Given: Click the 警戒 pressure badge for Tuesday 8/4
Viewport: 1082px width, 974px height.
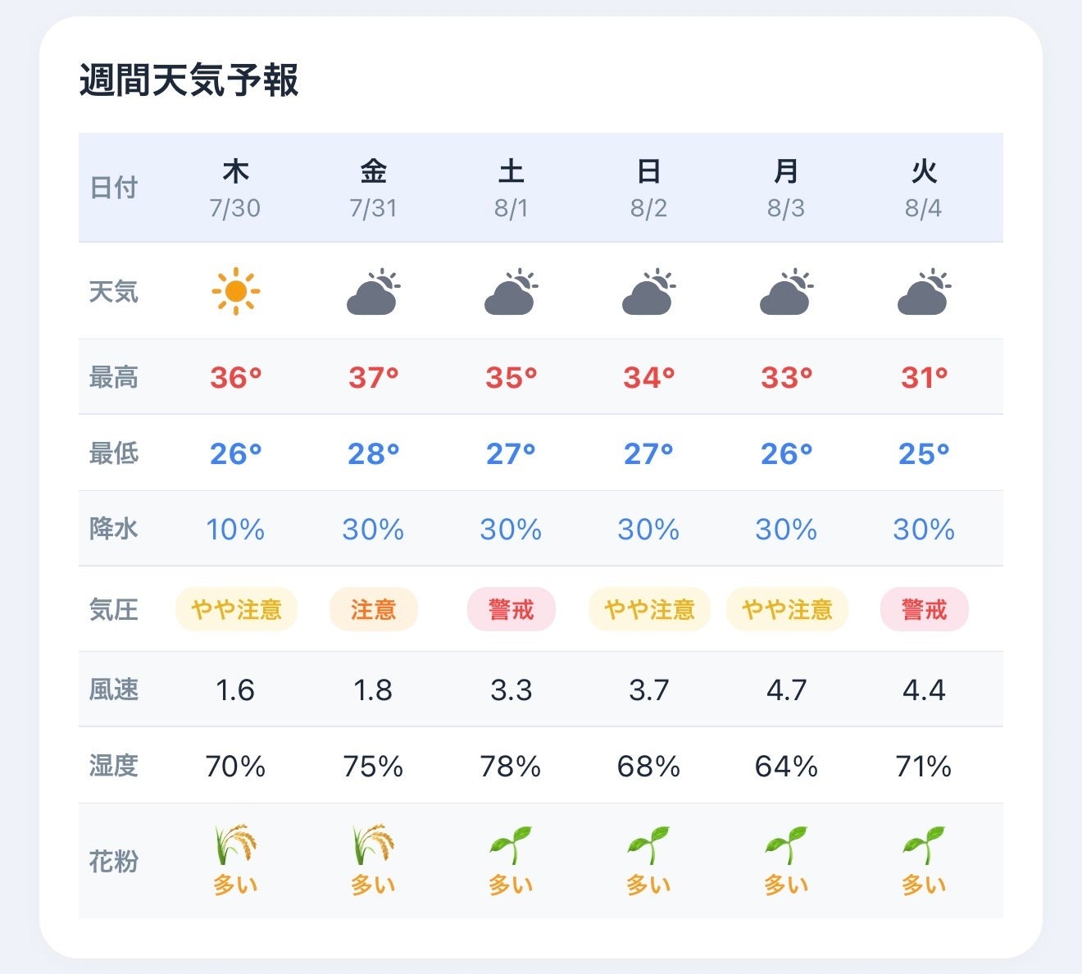Looking at the screenshot, I should click(x=925, y=609).
